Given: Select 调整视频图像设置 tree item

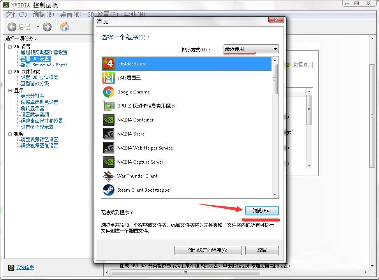Looking at the screenshot, I should click(x=39, y=146).
